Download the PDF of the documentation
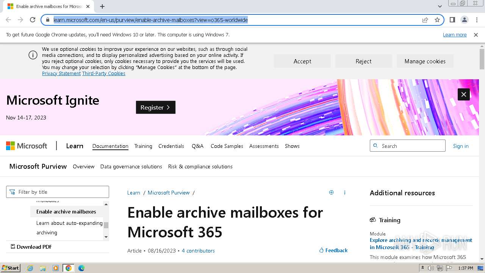This screenshot has width=485, height=273. point(31,247)
